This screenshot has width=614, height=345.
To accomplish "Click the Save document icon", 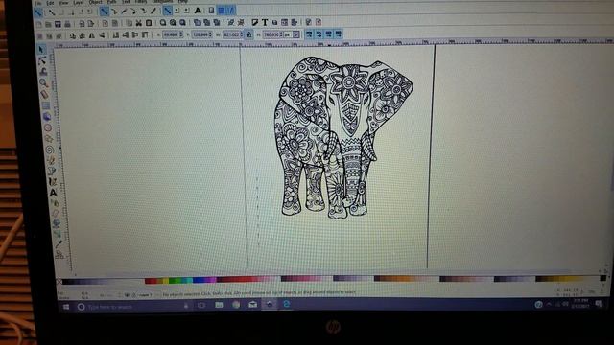I will [x=58, y=24].
